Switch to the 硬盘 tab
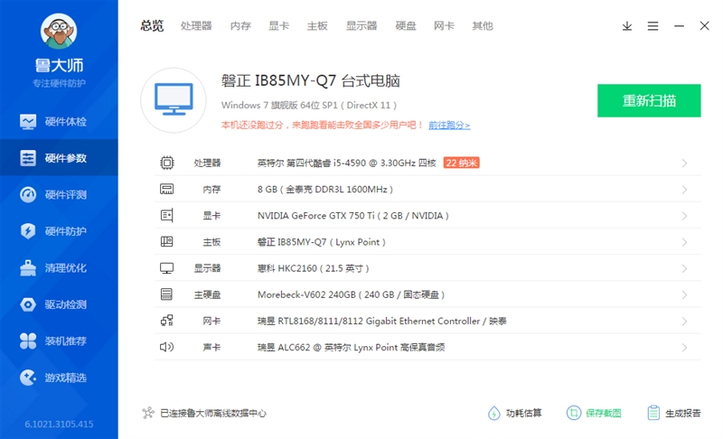 click(406, 26)
